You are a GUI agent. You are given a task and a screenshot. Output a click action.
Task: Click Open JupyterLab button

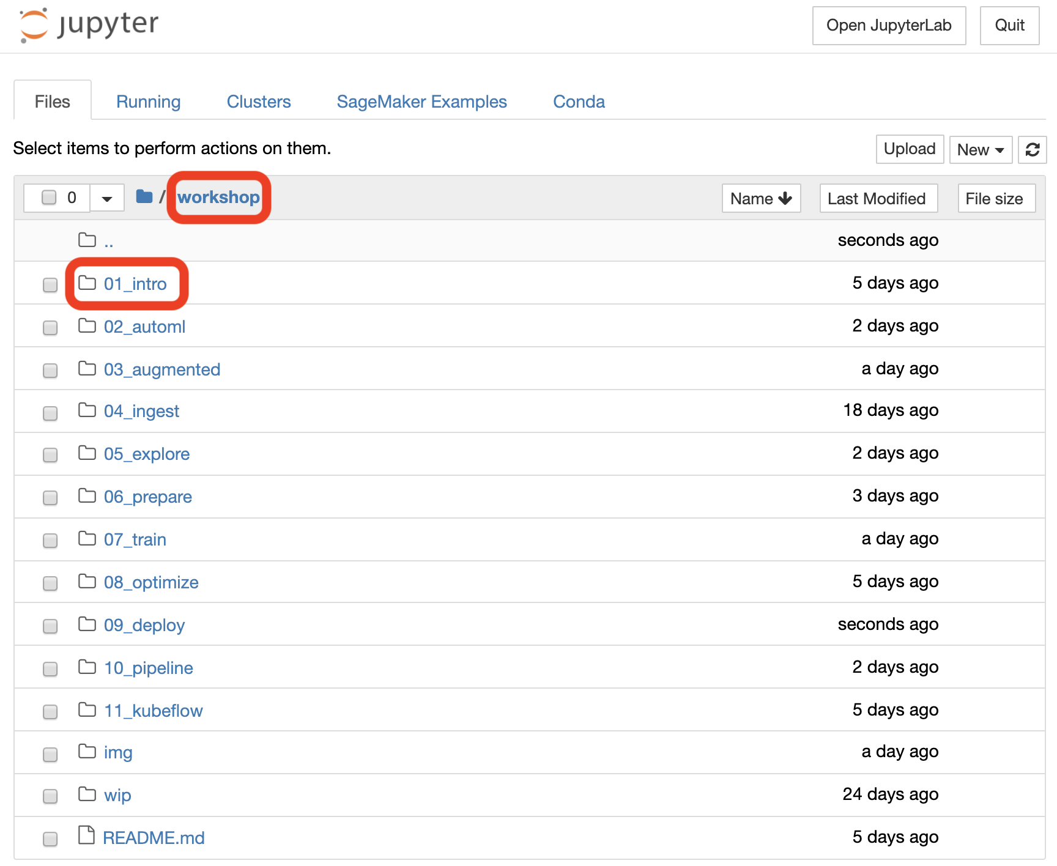tap(889, 26)
